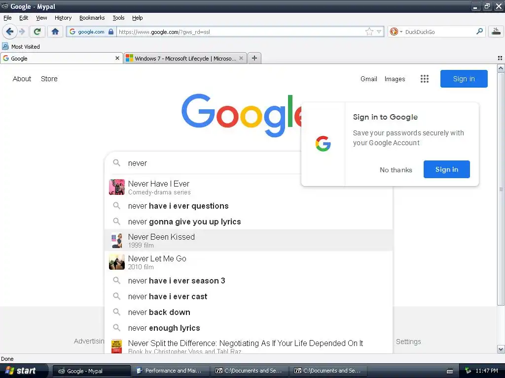The height and width of the screenshot is (378, 505).
Task: Click the Never Been Kissed poster thumbnail
Action: pos(116,240)
